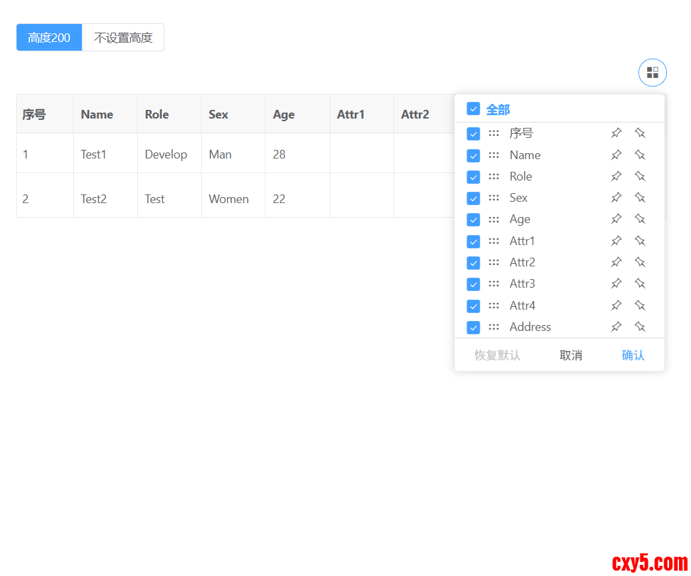Click the right pin icon for Attr4
The image size is (691, 576).
(640, 306)
